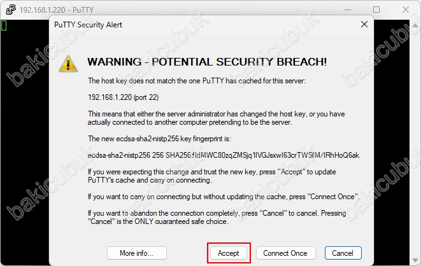Viewport: 421px width, 266px height.
Task: Click the terminal scrollbar up arrow
Action: pos(415,25)
